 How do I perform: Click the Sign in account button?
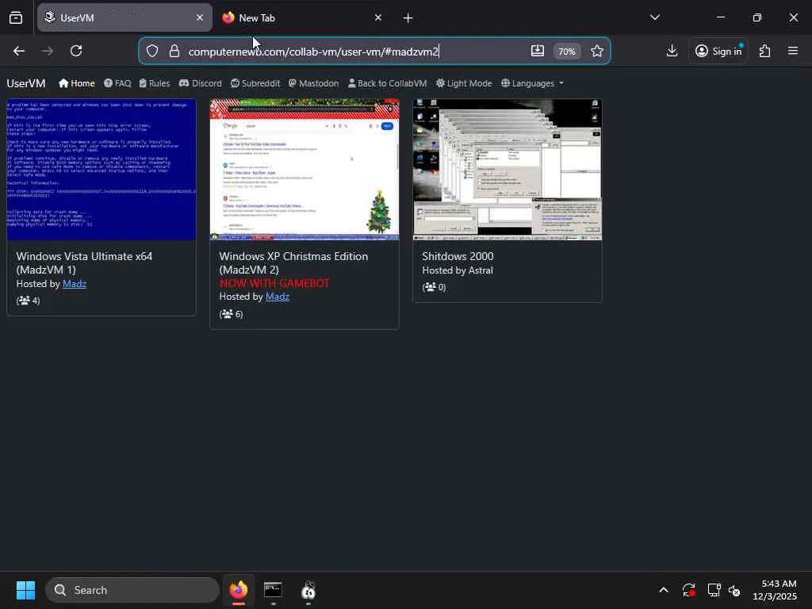(x=718, y=51)
